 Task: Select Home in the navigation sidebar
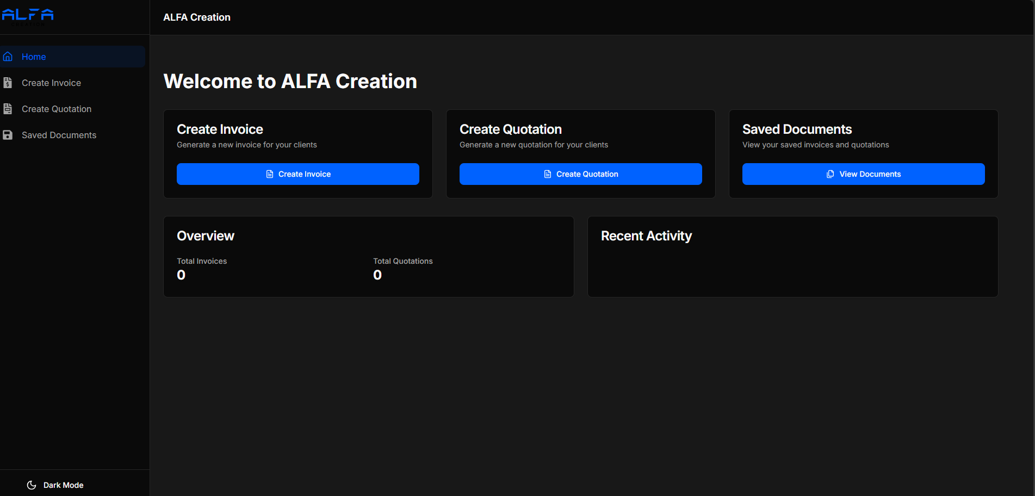click(34, 57)
